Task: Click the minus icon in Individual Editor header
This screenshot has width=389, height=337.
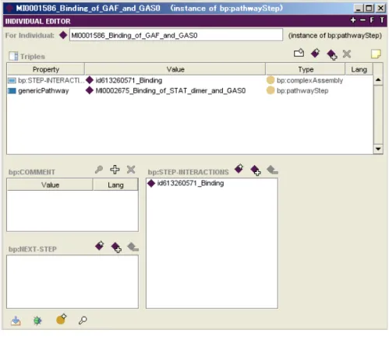Action: coord(362,20)
